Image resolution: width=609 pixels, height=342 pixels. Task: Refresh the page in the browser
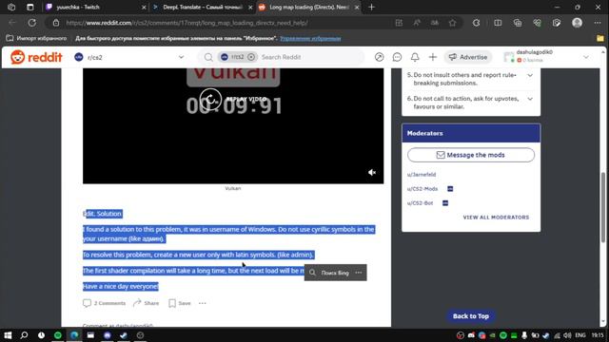pos(31,23)
